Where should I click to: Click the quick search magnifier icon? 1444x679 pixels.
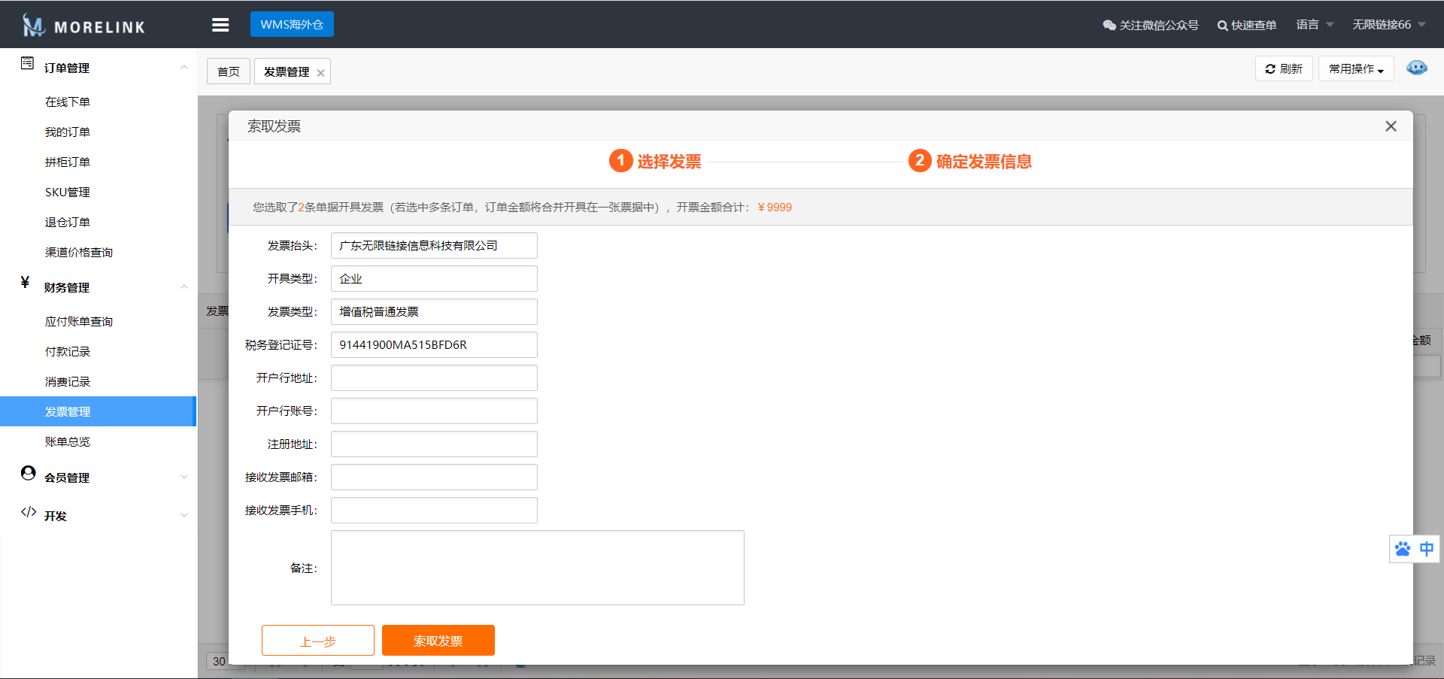(x=1222, y=26)
